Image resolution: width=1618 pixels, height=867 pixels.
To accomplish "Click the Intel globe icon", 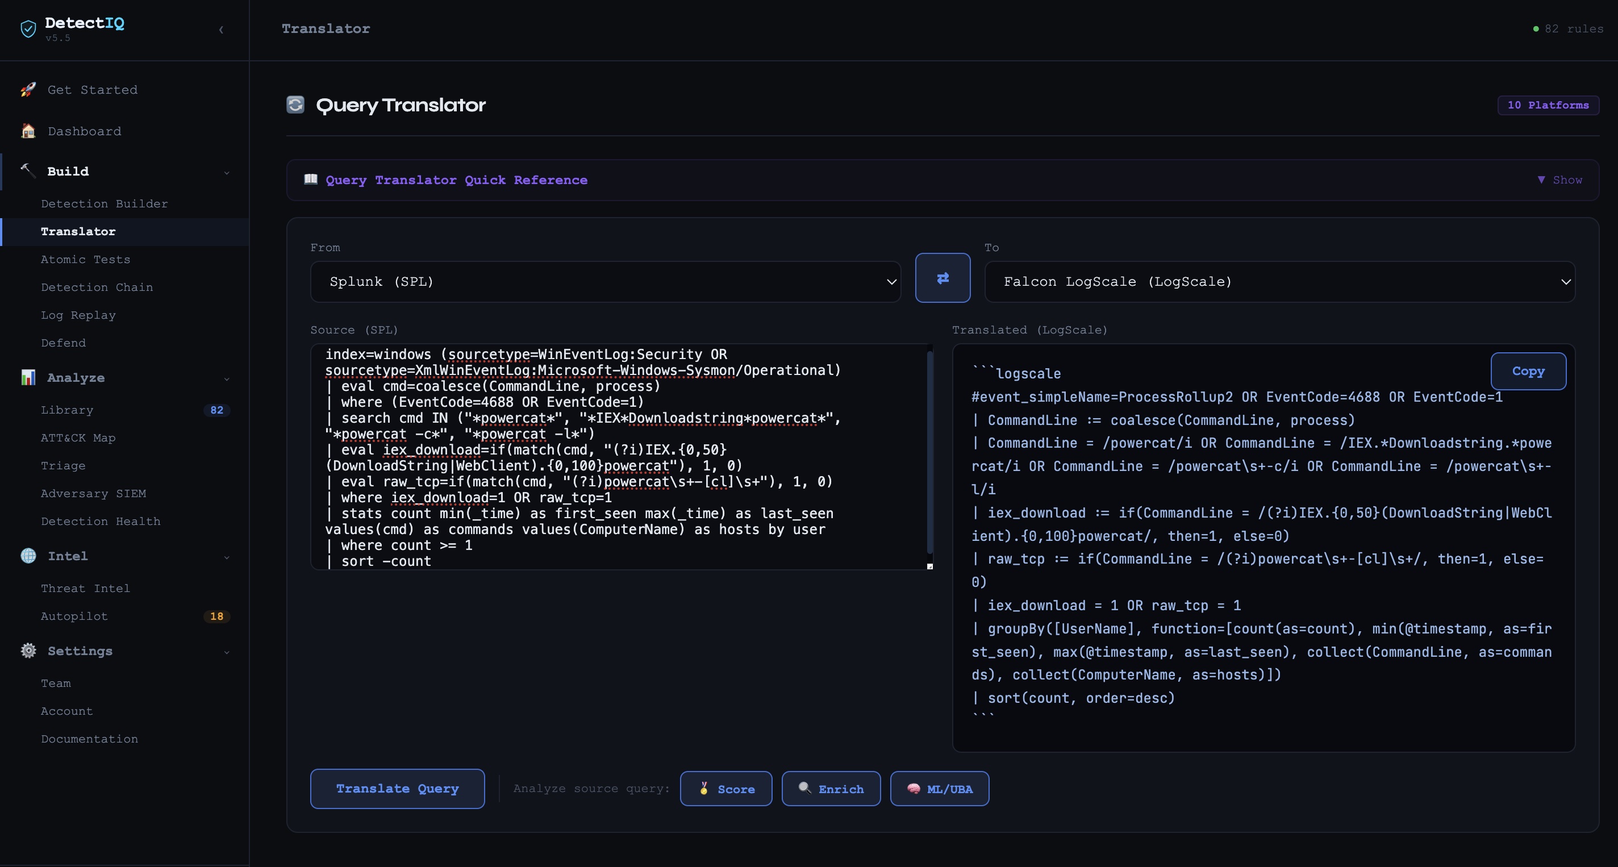I will [28, 556].
